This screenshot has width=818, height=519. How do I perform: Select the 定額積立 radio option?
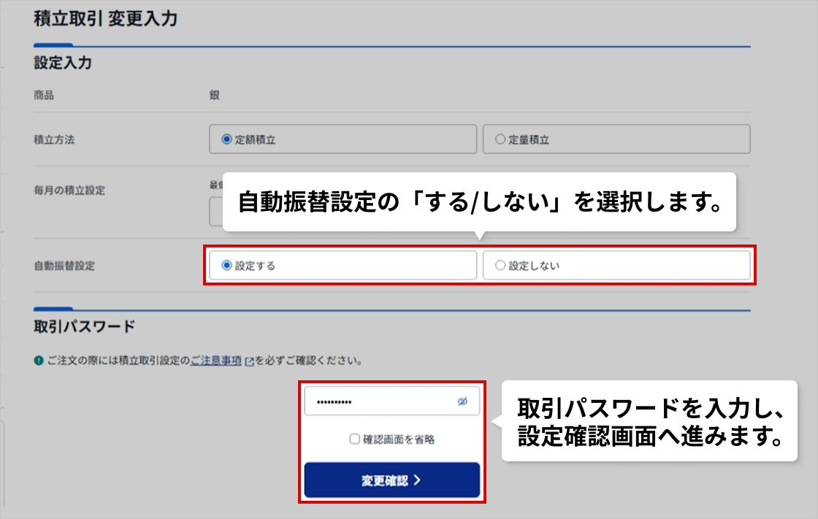[226, 139]
